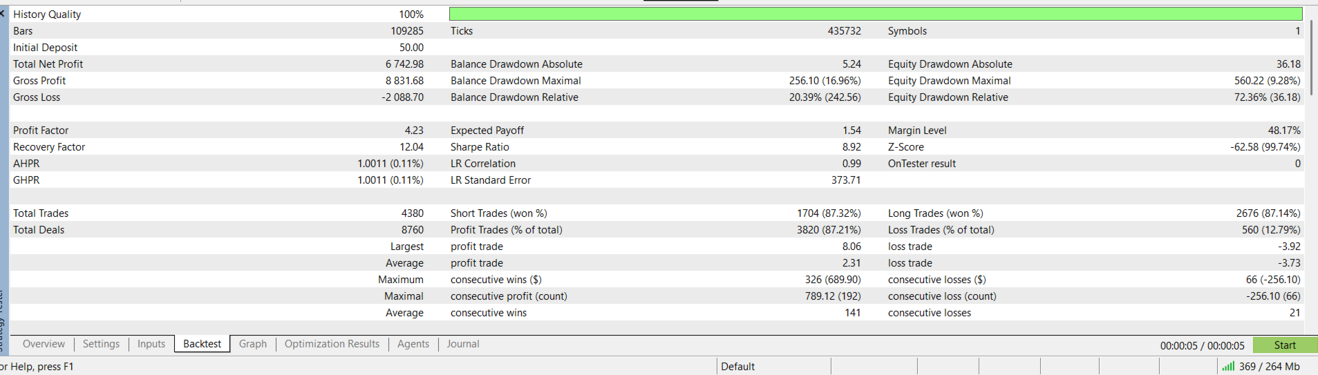Switch to the Overview tab
Screen dimensions: 1318x375
44,344
